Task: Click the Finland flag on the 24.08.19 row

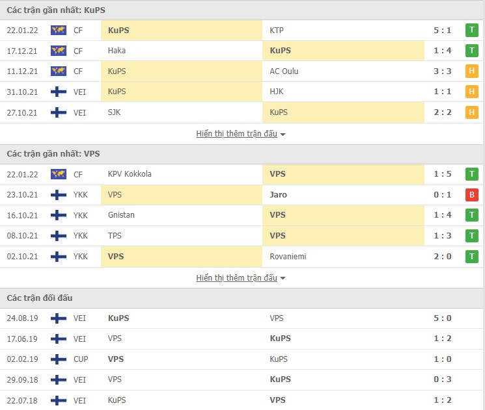Action: coord(59,318)
